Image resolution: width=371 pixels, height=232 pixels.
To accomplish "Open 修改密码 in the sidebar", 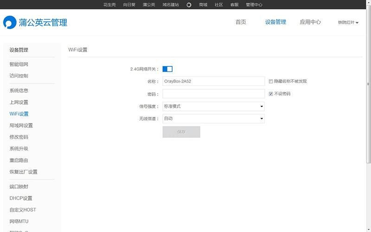I will 19,137.
